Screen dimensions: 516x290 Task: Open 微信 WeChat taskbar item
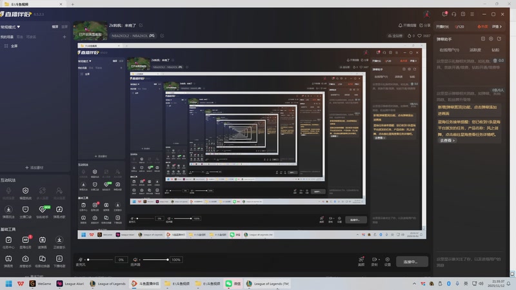(x=233, y=284)
